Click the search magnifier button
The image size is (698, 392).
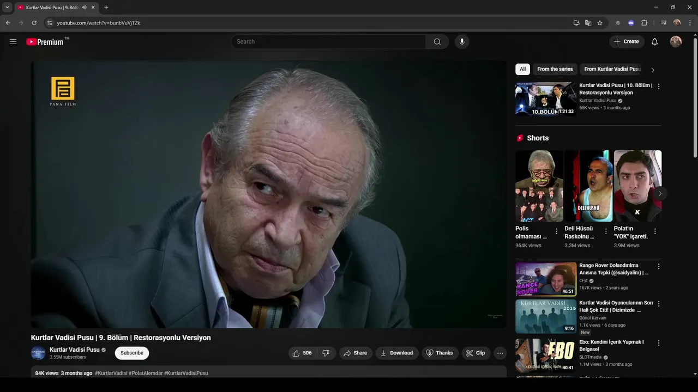click(437, 41)
